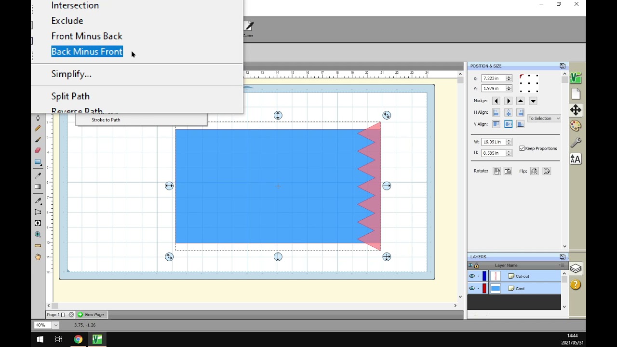This screenshot has height=347, width=617.
Task: Add a page with New Page button
Action: point(92,315)
